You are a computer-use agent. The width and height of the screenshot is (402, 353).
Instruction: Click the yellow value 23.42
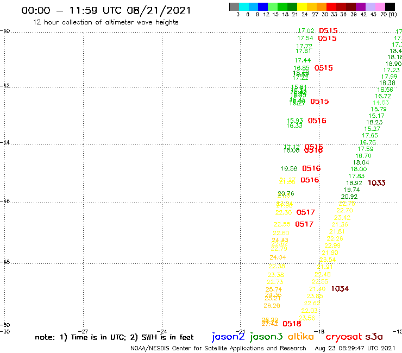pyautogui.click(x=342, y=218)
